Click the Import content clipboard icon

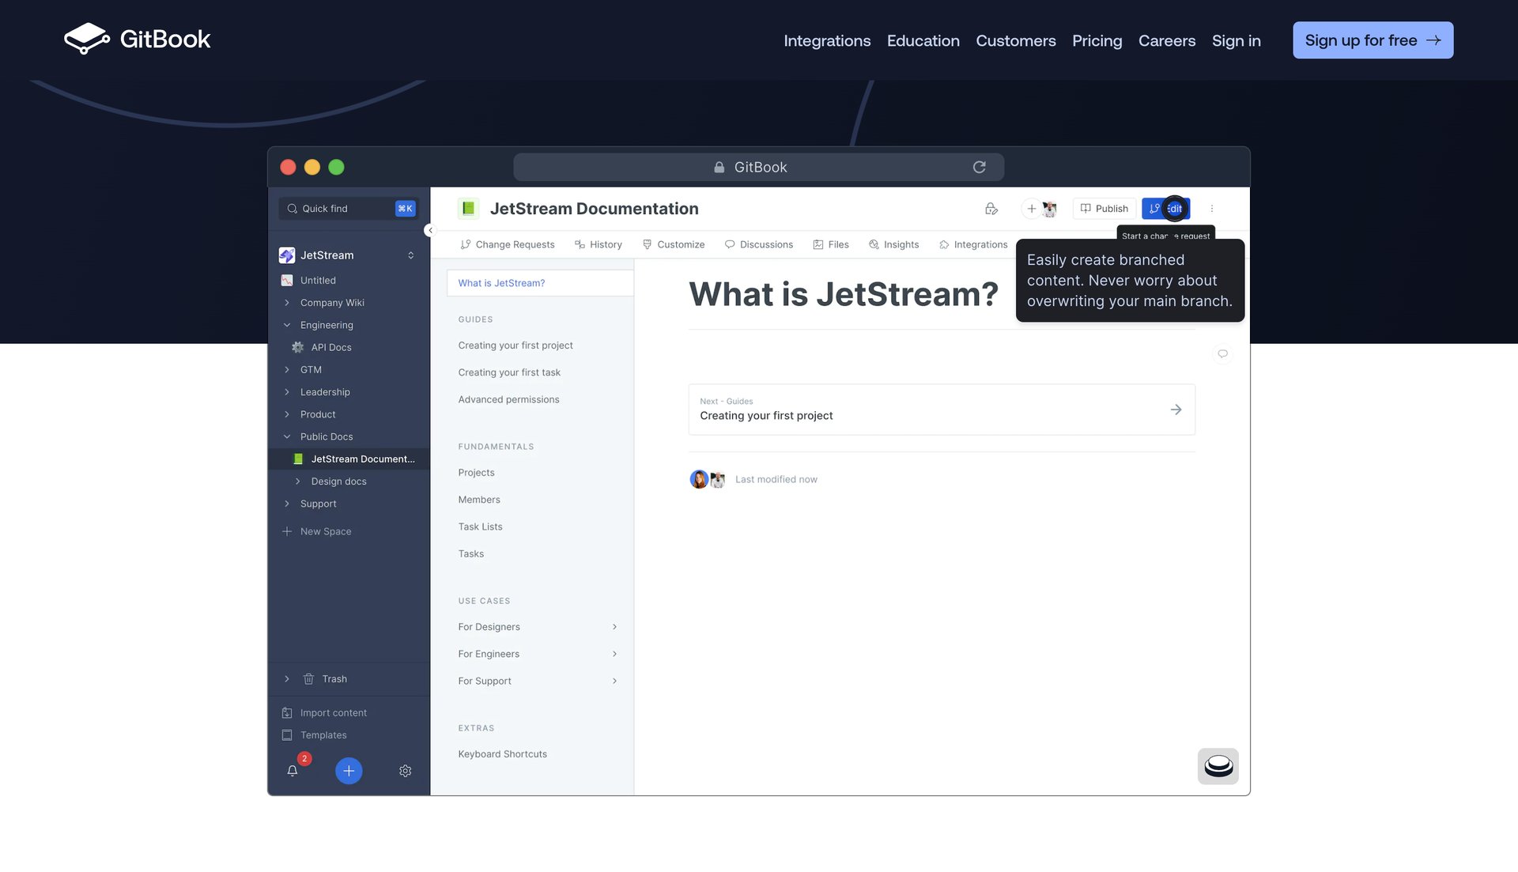click(x=286, y=712)
